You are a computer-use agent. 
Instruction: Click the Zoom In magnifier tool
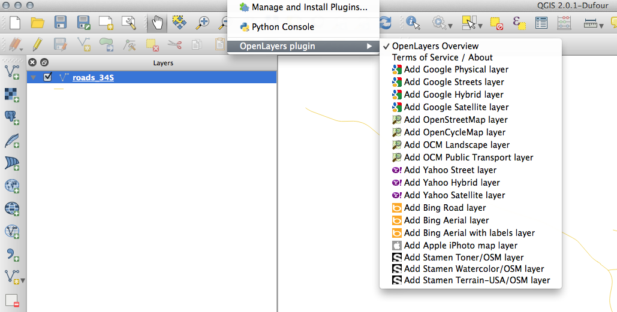[203, 23]
